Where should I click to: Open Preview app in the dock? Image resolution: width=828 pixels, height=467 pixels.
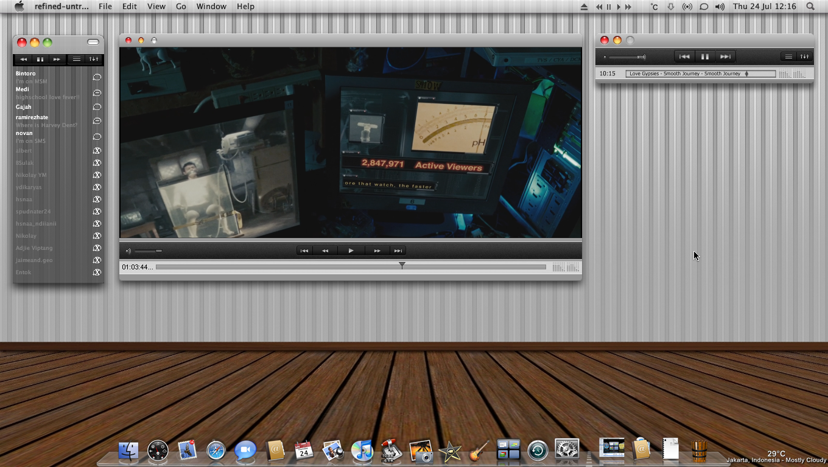(x=332, y=451)
